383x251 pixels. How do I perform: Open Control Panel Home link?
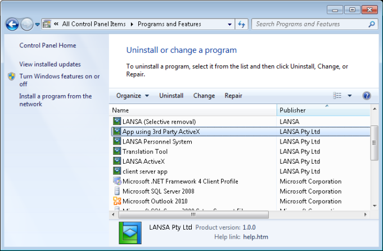tap(48, 46)
